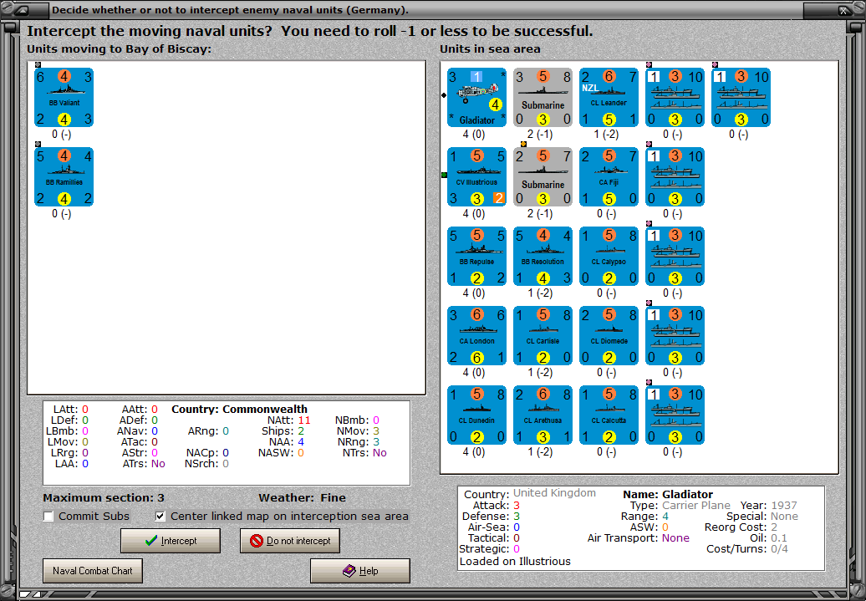866x601 pixels.
Task: Click the "Reorg Cost: 2" value
Action: (741, 527)
